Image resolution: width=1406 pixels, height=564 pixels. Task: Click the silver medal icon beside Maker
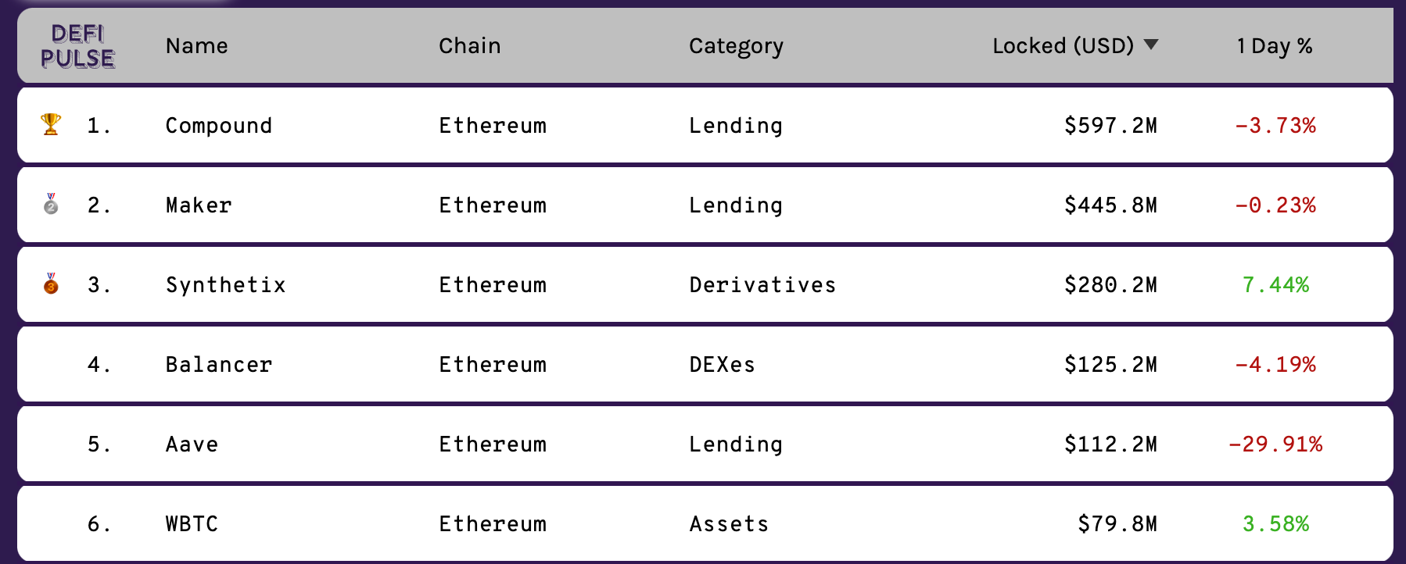[x=51, y=204]
